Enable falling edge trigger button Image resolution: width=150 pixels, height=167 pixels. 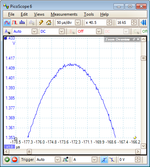[112, 160]
